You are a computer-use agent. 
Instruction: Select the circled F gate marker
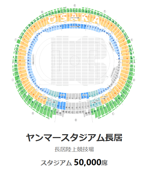105,12
